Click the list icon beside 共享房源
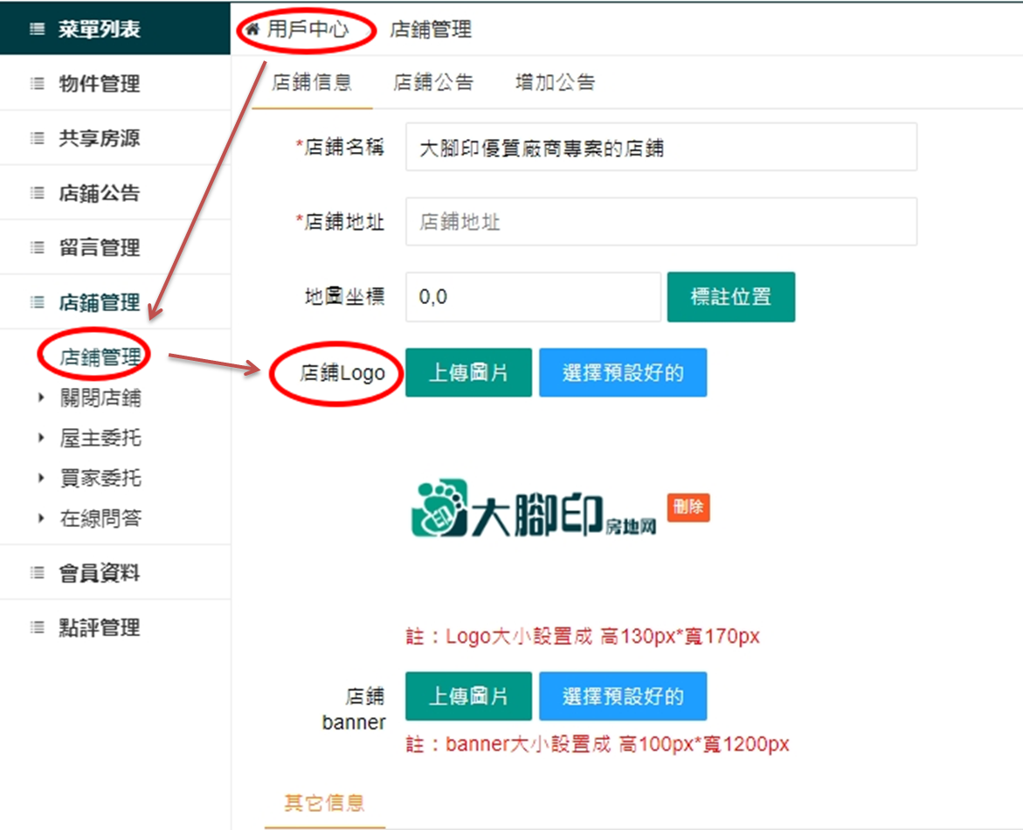Image resolution: width=1023 pixels, height=830 pixels. click(37, 139)
